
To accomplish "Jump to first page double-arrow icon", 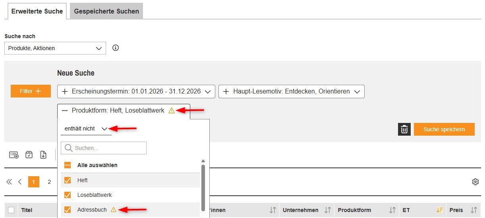I will 9,182.
